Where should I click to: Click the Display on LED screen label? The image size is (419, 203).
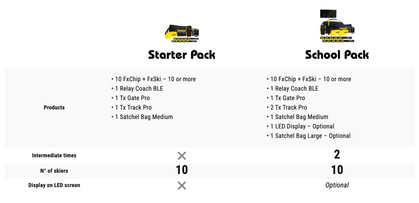coord(54,185)
